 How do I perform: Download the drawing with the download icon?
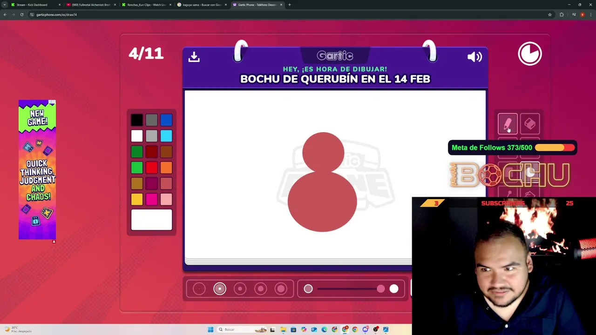[194, 57]
